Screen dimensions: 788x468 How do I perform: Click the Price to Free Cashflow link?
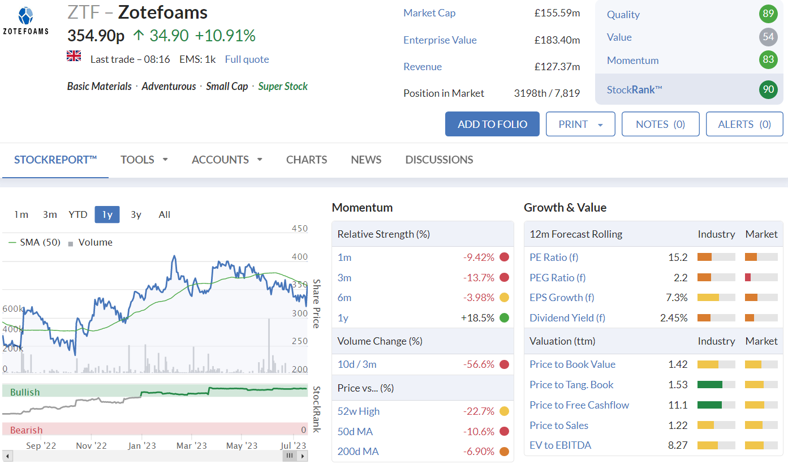click(579, 405)
